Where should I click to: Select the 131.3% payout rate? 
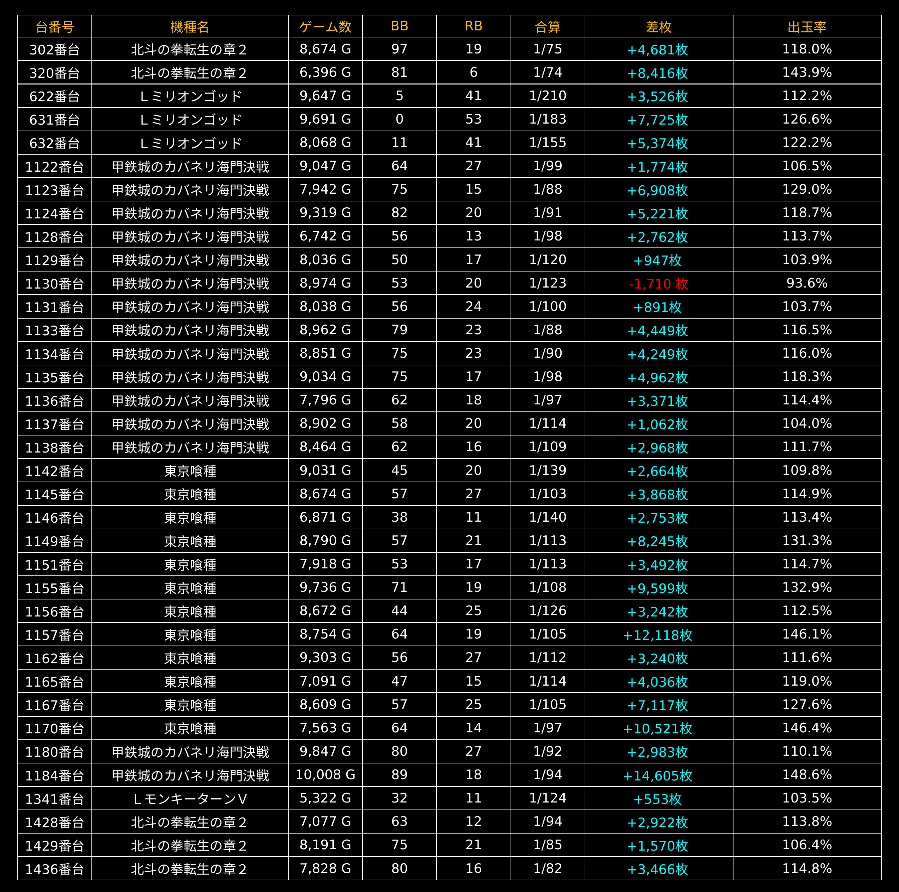(x=807, y=541)
